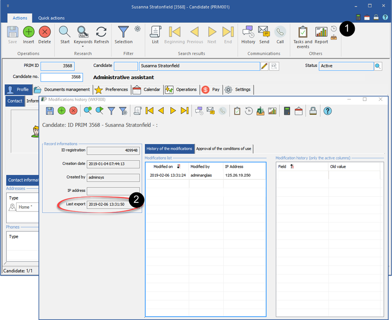Sort by the Modified on column header
This screenshot has height=320, width=392.
point(167,167)
